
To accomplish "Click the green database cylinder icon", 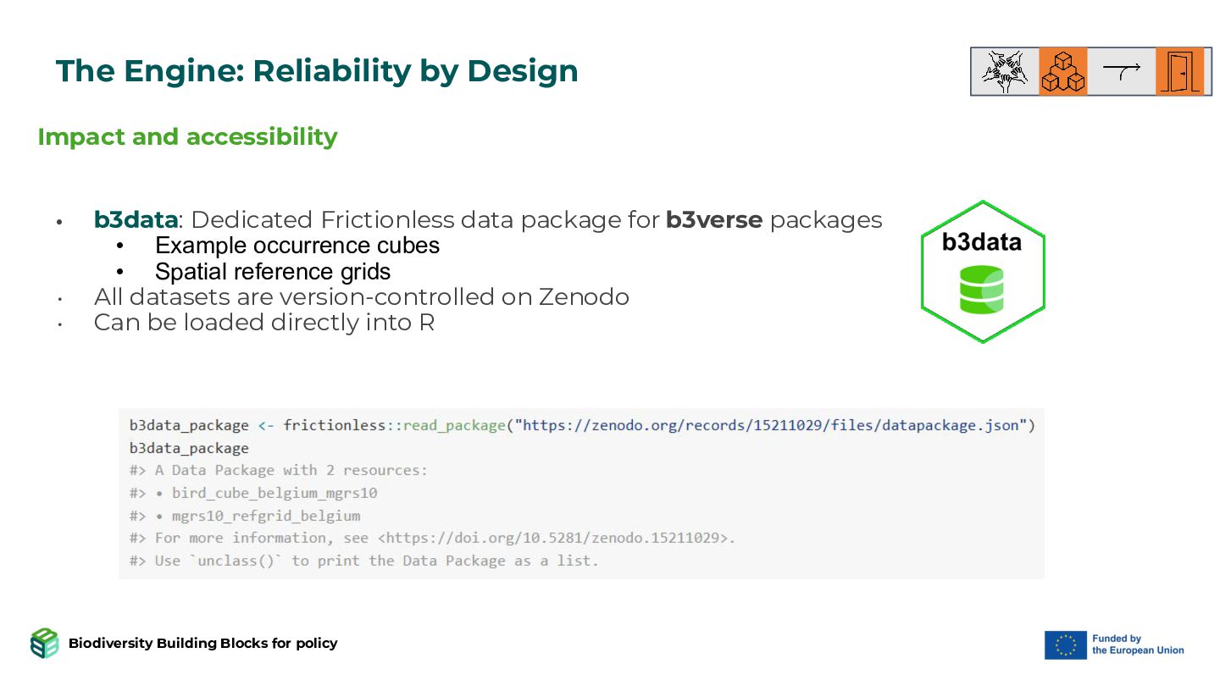I will tap(982, 290).
